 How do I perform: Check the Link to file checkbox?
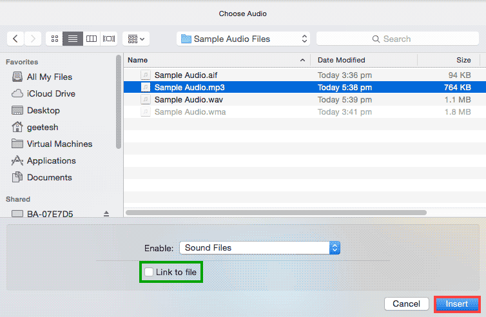coord(149,272)
